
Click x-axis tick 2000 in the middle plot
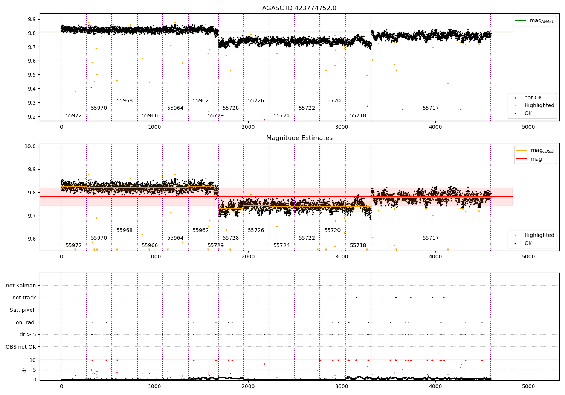[x=248, y=257]
